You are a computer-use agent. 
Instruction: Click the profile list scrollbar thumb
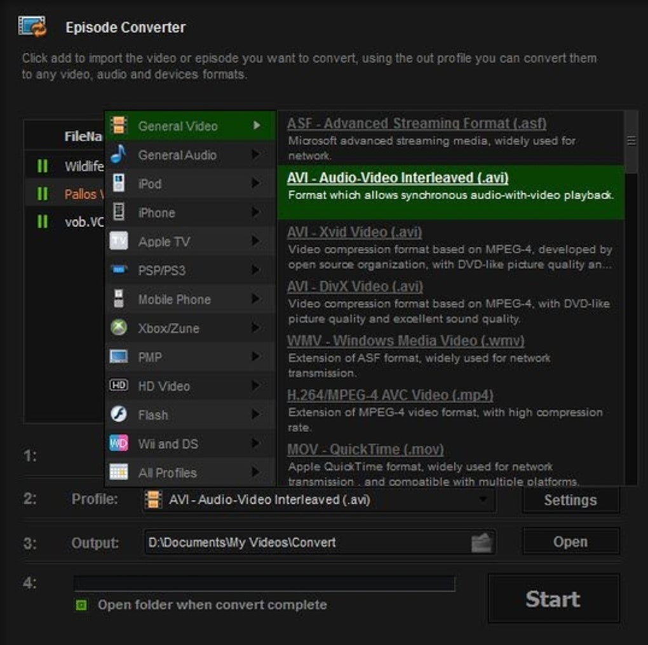click(631, 141)
